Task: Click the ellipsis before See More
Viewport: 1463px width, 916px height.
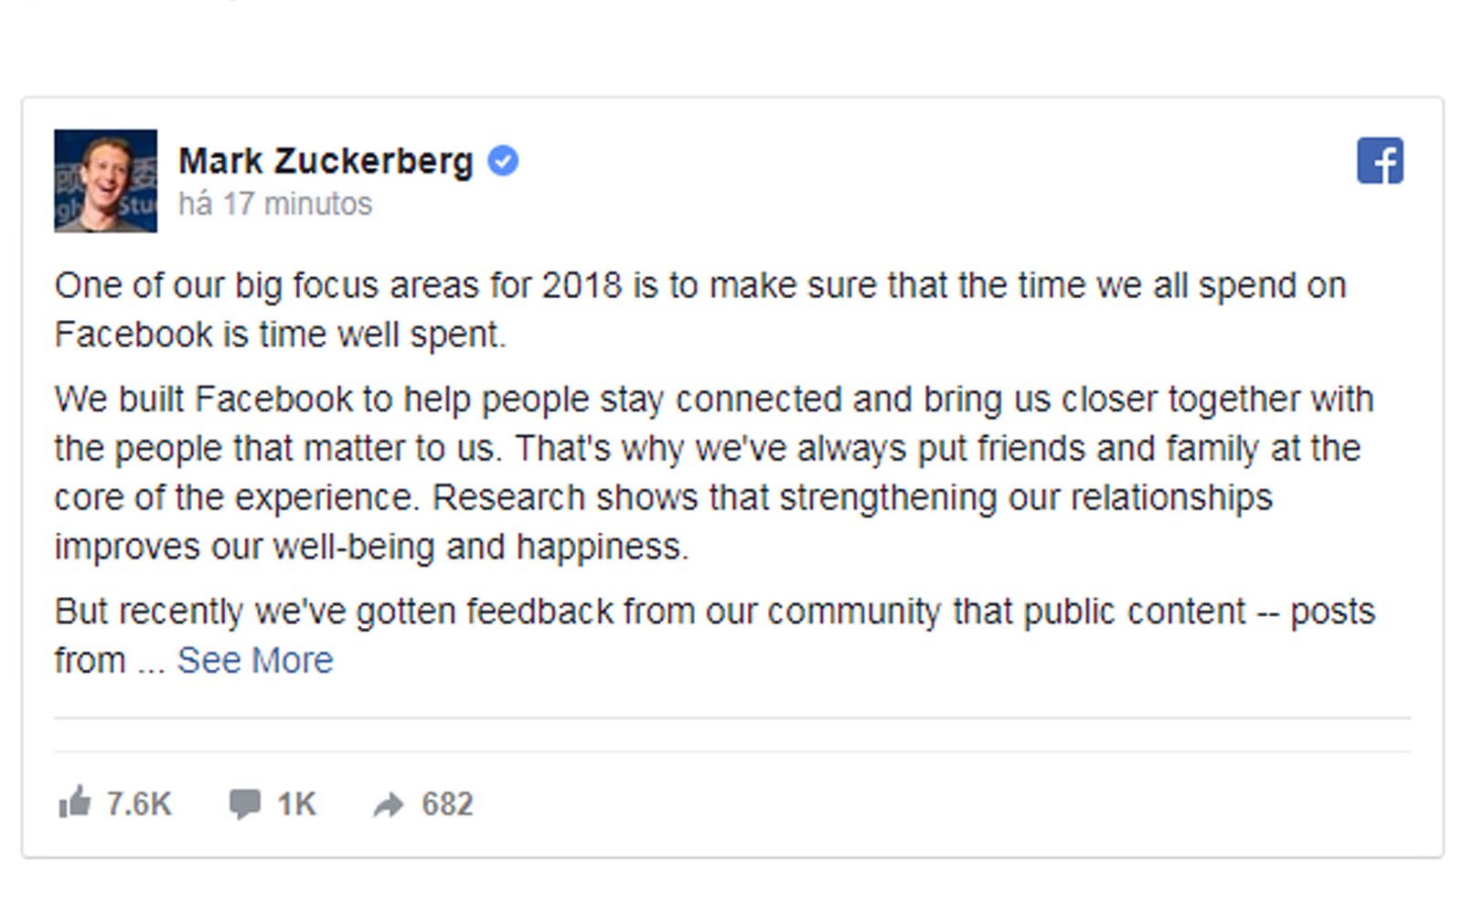Action: pos(151,662)
